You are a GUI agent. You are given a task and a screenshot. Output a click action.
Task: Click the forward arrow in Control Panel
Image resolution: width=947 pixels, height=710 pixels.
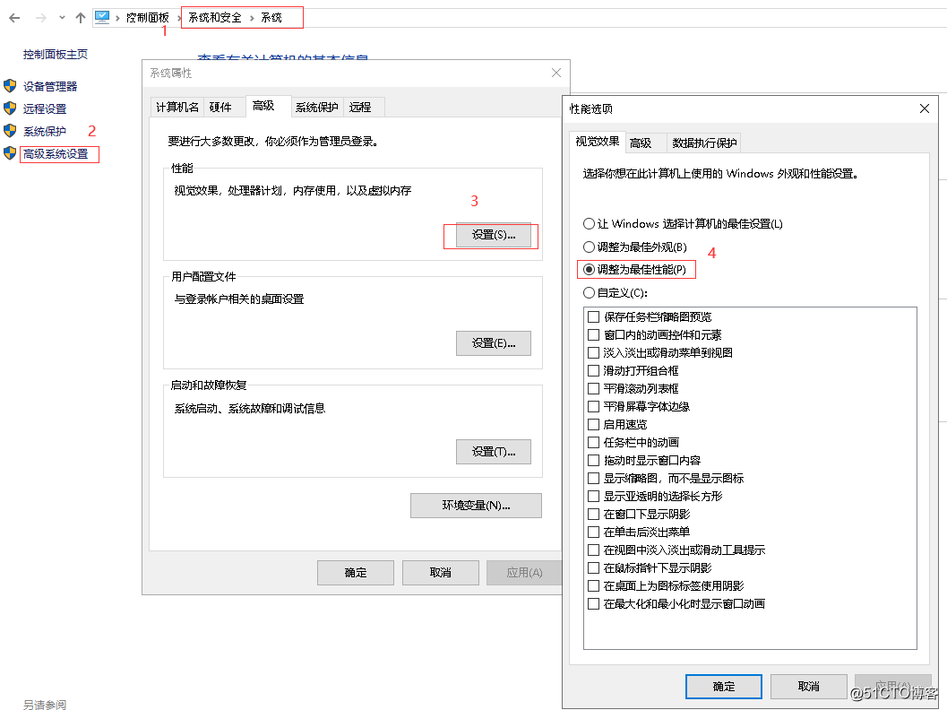[40, 18]
